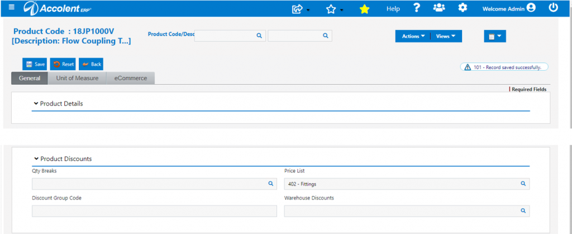Click the outlined favorites star icon
The width and height of the screenshot is (572, 234).
(x=331, y=9)
